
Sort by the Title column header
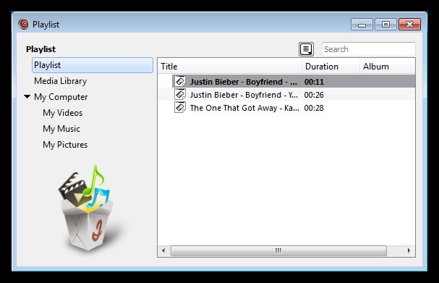tap(230, 67)
